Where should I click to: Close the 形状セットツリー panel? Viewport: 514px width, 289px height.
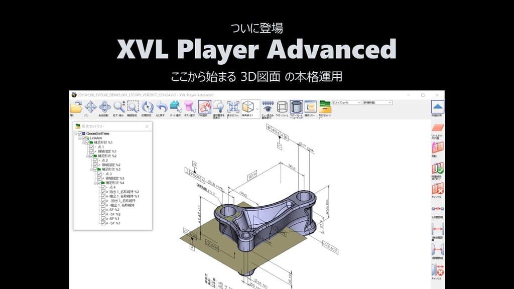click(146, 125)
